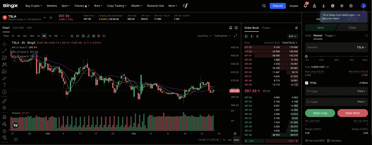Toggle auto scale on the chart
The image size is (372, 145).
[236, 140]
